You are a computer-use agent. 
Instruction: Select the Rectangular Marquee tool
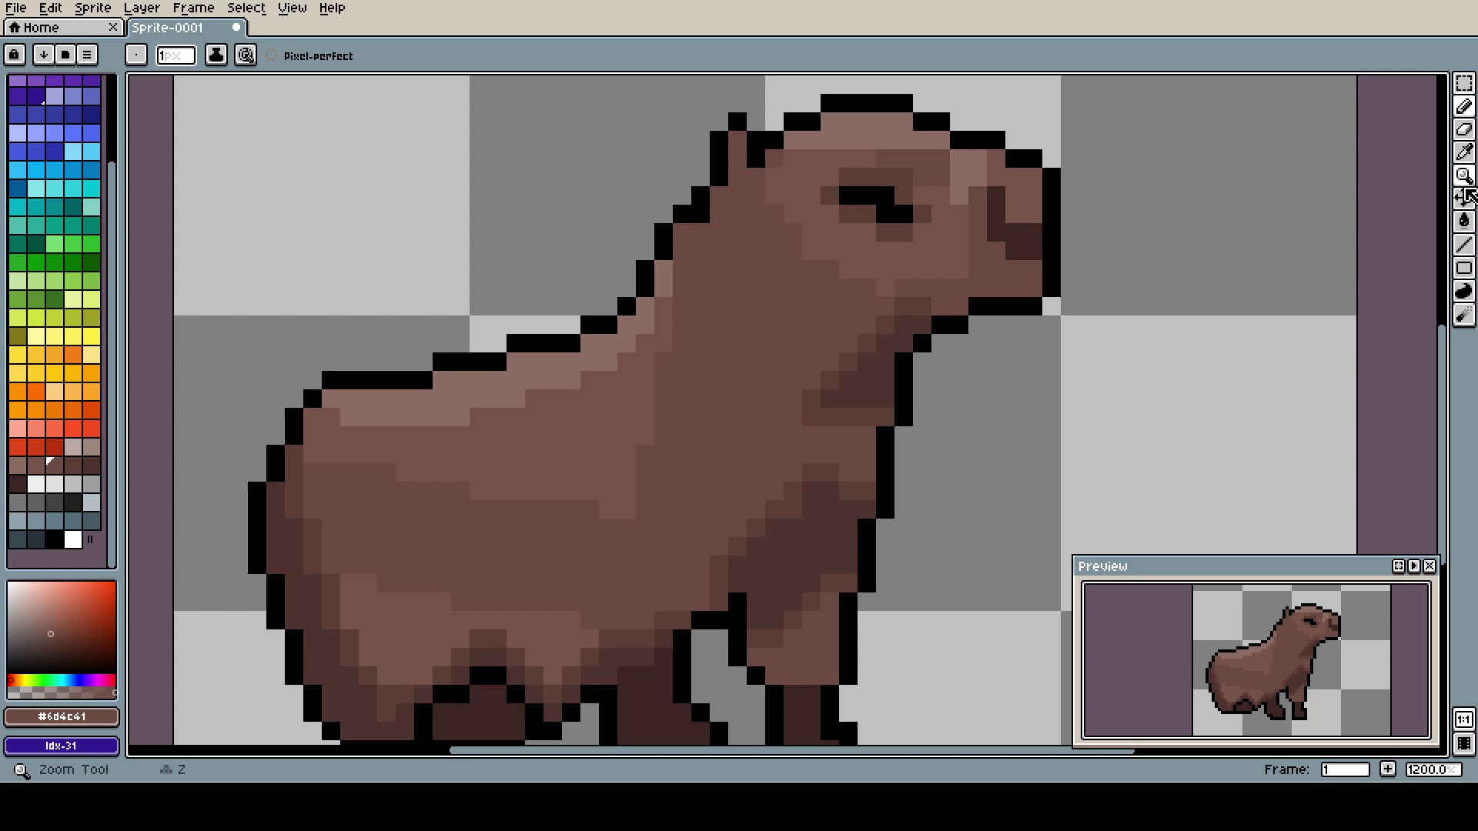(x=1464, y=83)
